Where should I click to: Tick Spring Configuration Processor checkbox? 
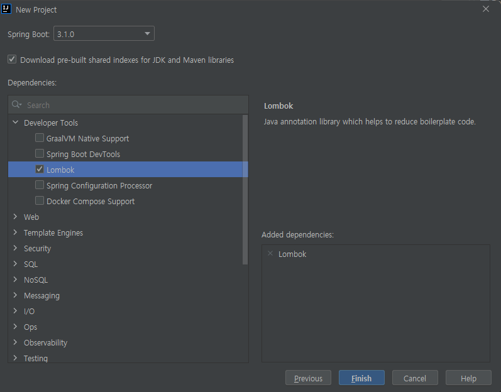40,185
